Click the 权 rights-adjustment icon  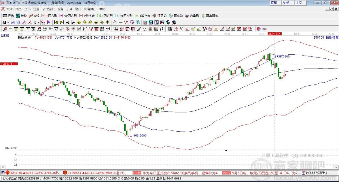(44, 22)
